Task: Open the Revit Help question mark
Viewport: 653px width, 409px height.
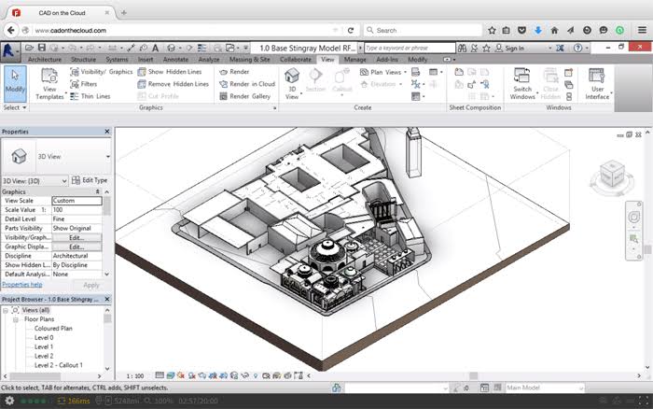Action: (x=577, y=48)
